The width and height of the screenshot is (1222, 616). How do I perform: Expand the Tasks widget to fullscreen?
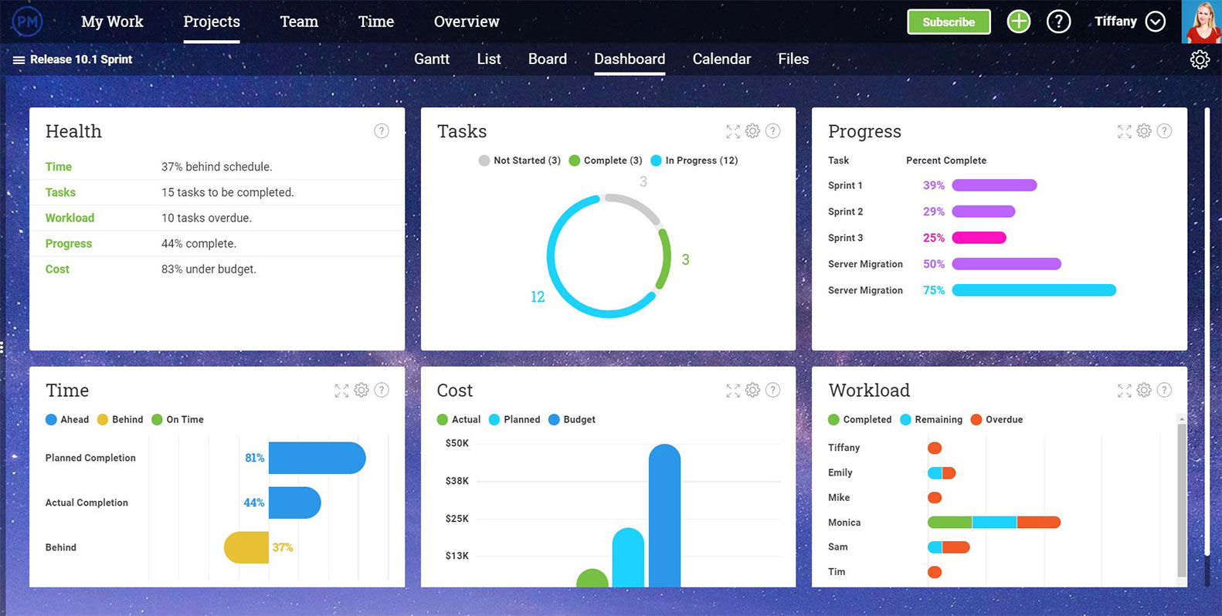tap(732, 131)
